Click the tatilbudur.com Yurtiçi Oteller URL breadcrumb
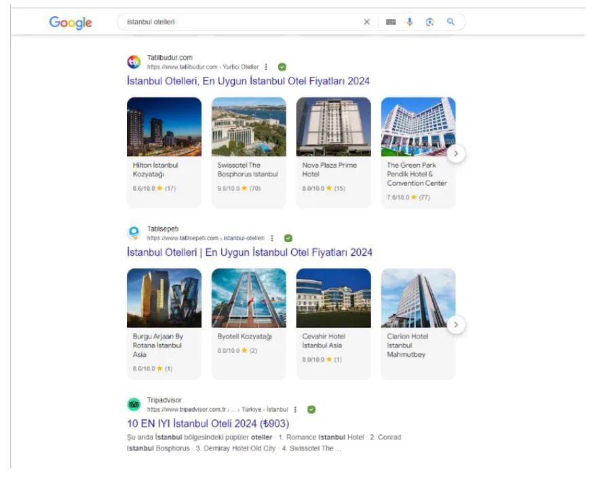Screen dimensions: 610x481 (203, 67)
